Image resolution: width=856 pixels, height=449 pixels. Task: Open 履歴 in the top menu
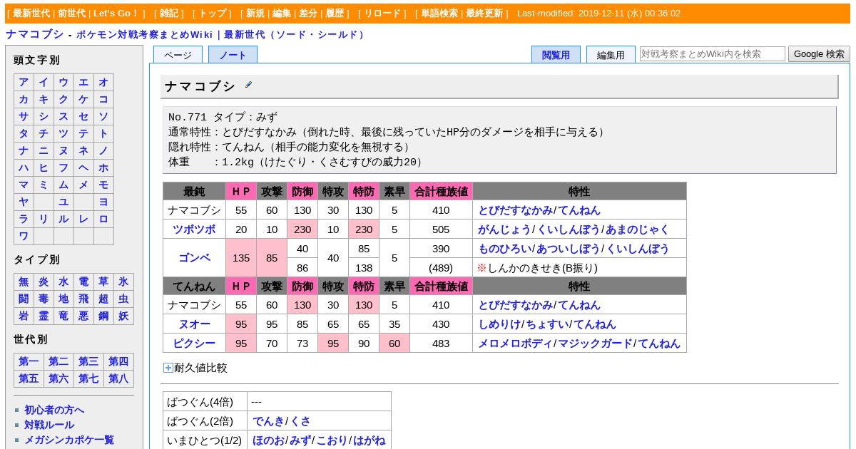(335, 13)
